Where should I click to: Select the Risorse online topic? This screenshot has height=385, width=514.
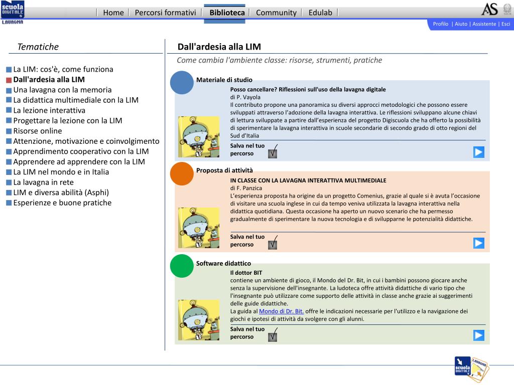tap(37, 131)
